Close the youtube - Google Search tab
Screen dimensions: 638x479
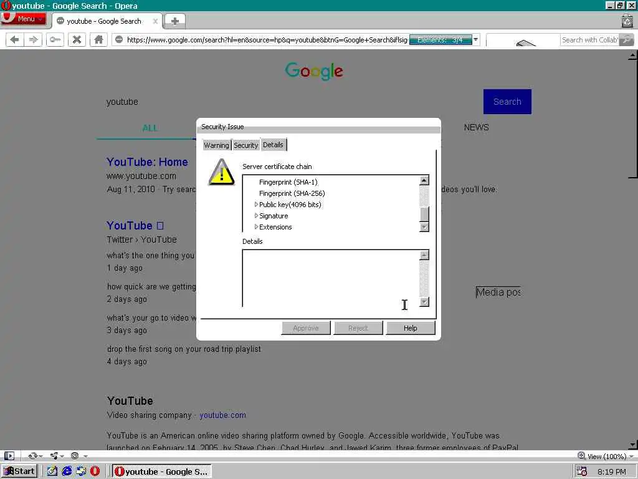(x=155, y=21)
